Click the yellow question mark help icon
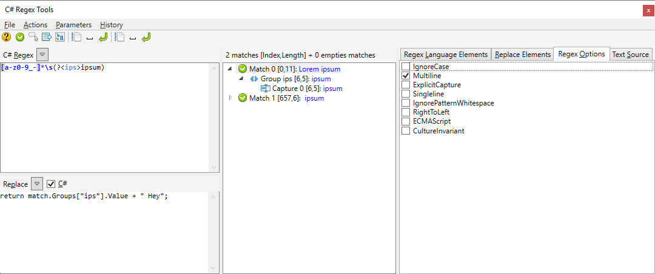The width and height of the screenshot is (655, 274). tap(7, 38)
